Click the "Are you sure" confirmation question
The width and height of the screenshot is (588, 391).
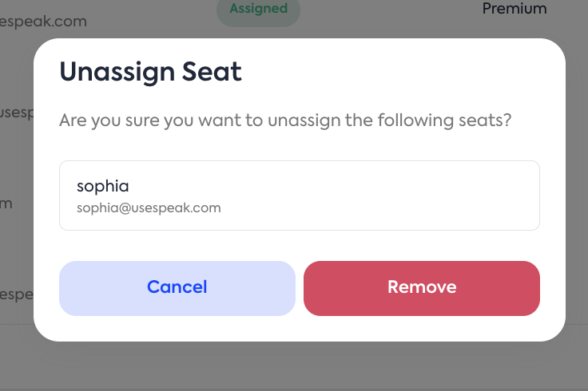(285, 121)
